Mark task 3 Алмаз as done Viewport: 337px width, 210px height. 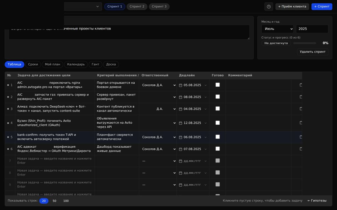tap(218, 109)
